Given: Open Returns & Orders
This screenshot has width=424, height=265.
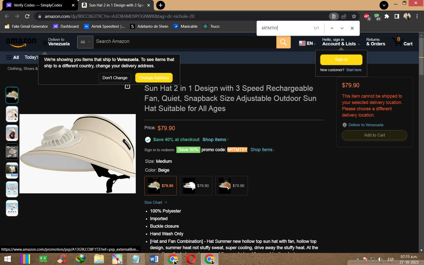Looking at the screenshot, I should point(376,42).
